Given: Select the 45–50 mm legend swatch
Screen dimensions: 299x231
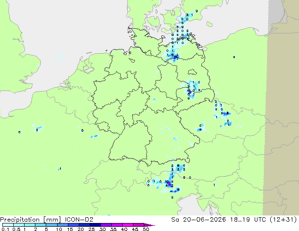Looking at the screenshot, I should coord(139,225).
